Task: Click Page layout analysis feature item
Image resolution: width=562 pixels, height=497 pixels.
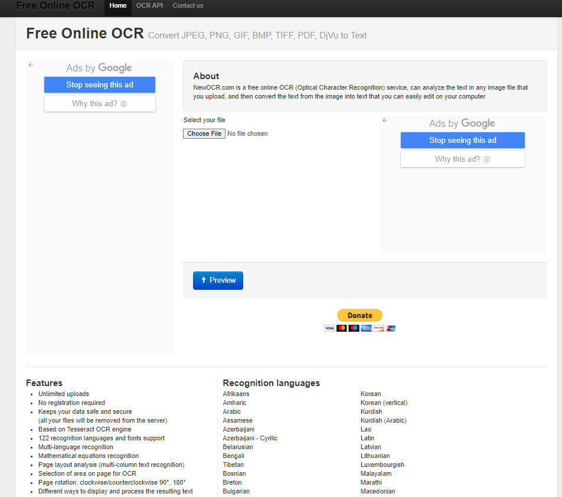Action: (112, 465)
